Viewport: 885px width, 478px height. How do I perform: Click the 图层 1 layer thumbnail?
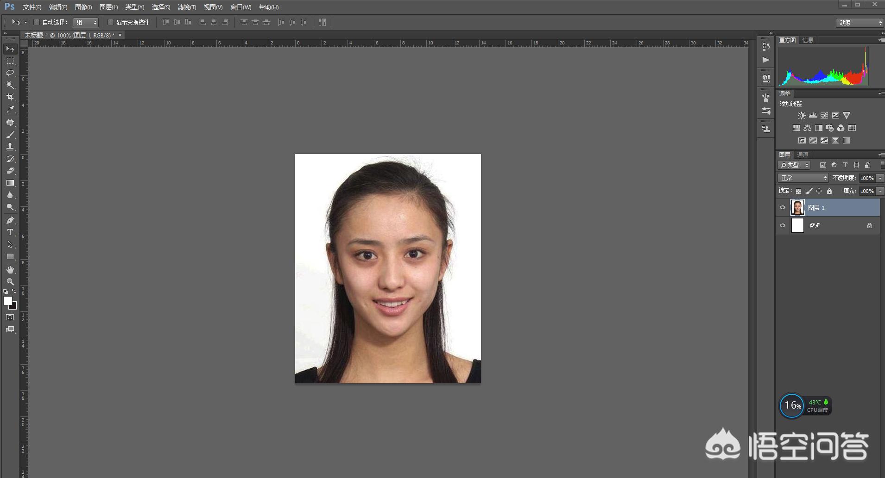pyautogui.click(x=797, y=208)
